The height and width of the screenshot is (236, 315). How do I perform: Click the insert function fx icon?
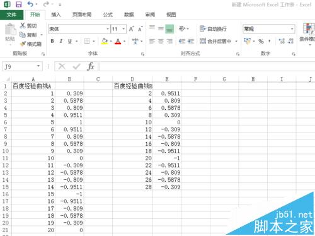[91, 66]
